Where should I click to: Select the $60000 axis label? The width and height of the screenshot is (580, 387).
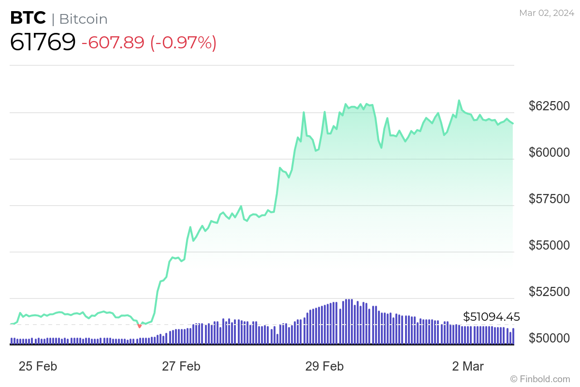[549, 152]
